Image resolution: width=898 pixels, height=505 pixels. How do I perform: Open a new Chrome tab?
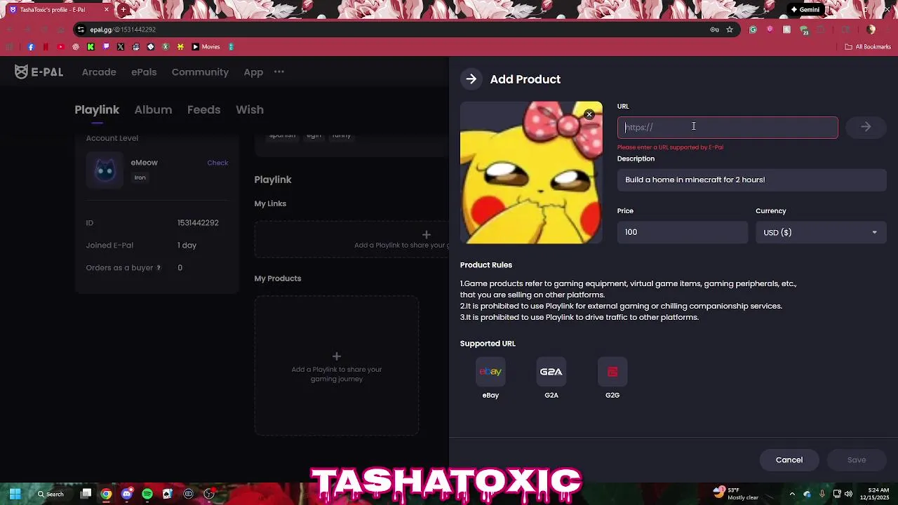[x=123, y=10]
